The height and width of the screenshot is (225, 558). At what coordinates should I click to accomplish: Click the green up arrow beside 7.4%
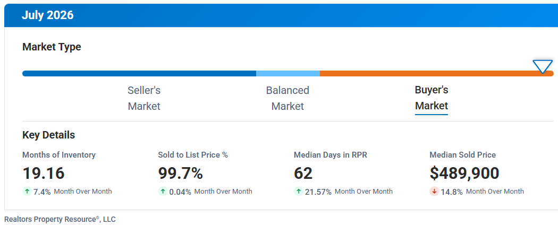tap(27, 192)
